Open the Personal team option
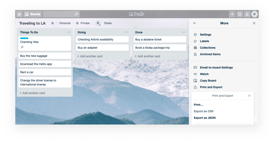Image resolution: width=274 pixels, height=142 pixels. (65, 23)
